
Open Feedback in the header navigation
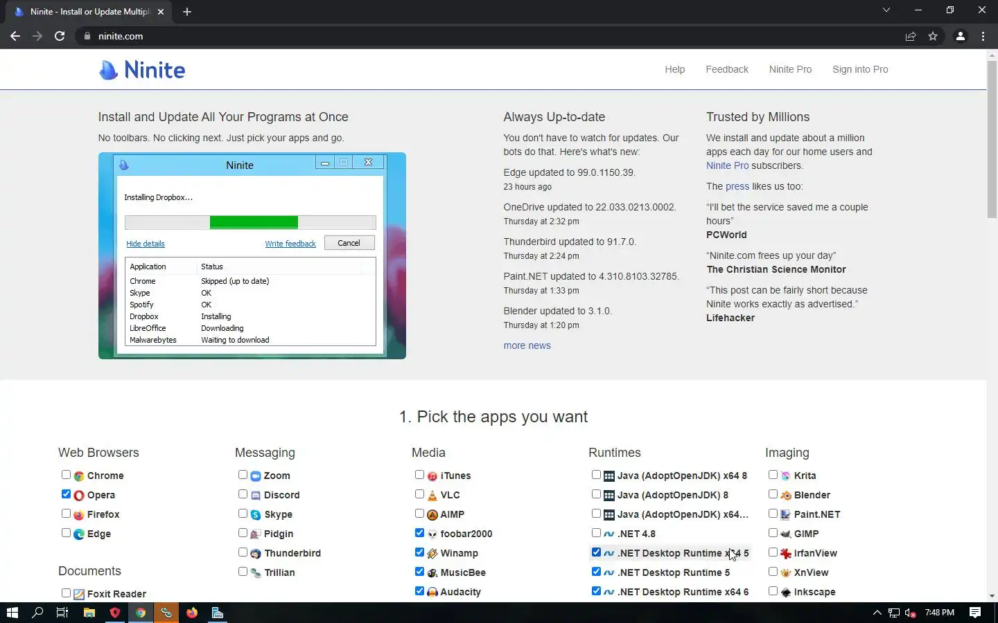[727, 69]
